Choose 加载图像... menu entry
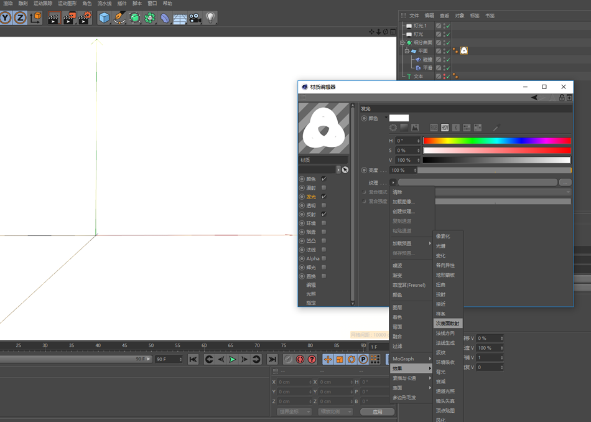 click(404, 202)
